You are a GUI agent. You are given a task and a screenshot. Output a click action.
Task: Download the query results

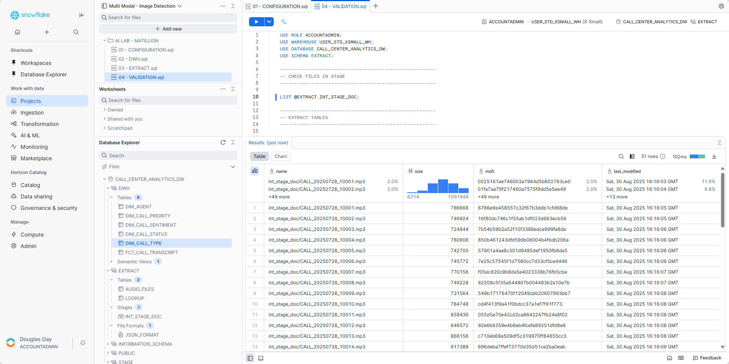pos(714,156)
